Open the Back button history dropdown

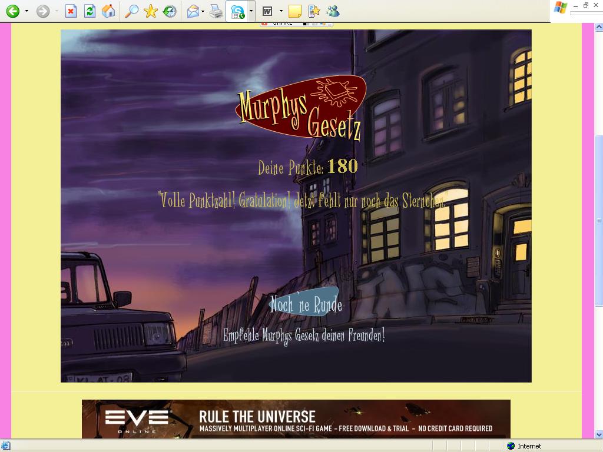26,11
